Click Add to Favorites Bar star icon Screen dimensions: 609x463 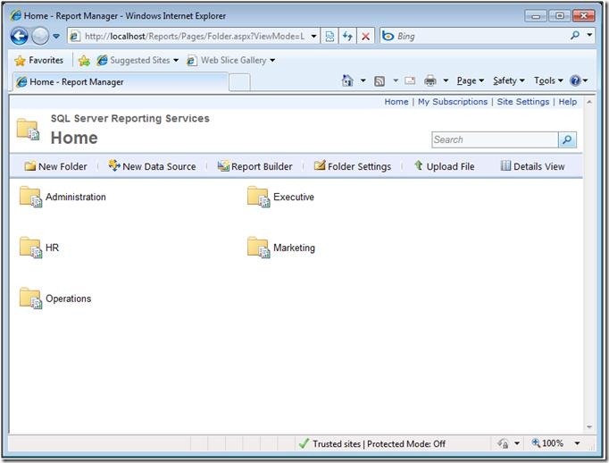coord(84,60)
